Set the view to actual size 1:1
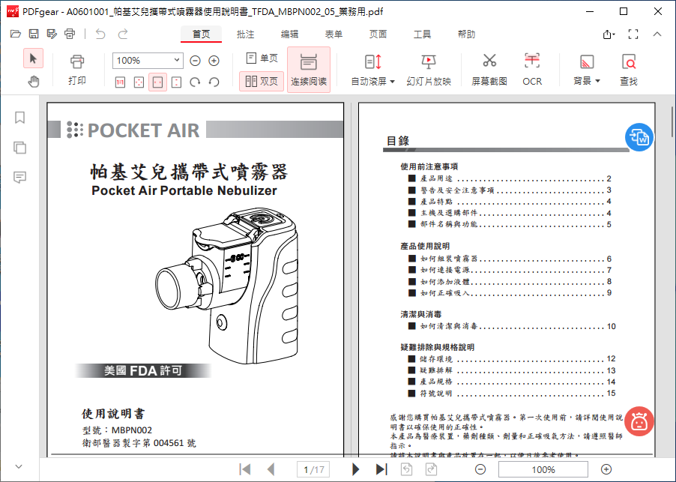676x482 pixels. point(120,82)
